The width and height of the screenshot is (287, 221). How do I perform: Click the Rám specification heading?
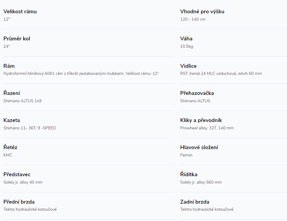[9, 66]
